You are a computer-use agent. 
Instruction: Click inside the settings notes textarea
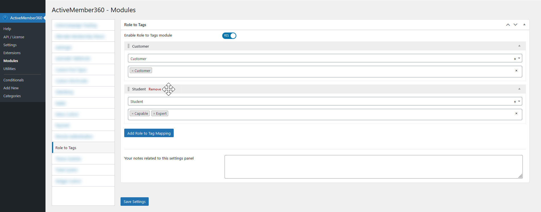(374, 167)
